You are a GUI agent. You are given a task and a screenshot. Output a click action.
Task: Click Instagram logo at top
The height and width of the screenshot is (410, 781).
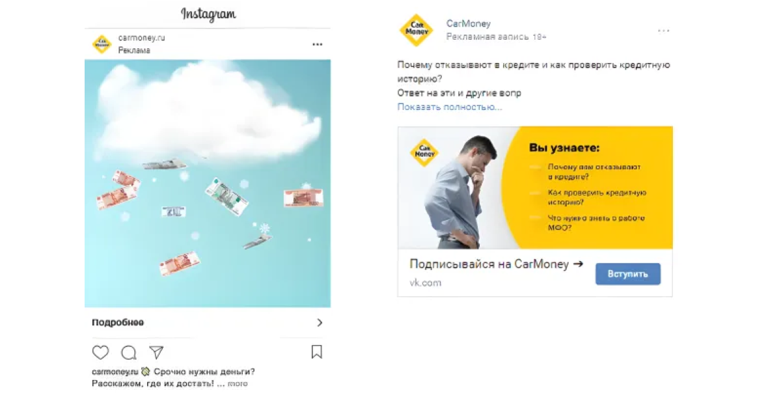[x=208, y=14]
